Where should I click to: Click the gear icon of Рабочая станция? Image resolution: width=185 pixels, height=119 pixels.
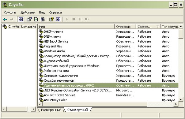tap(41, 71)
